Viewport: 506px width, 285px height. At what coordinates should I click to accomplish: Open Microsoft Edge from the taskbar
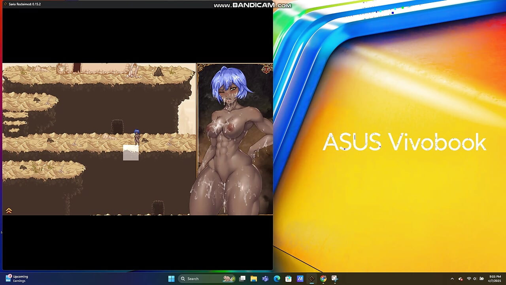tap(277, 279)
